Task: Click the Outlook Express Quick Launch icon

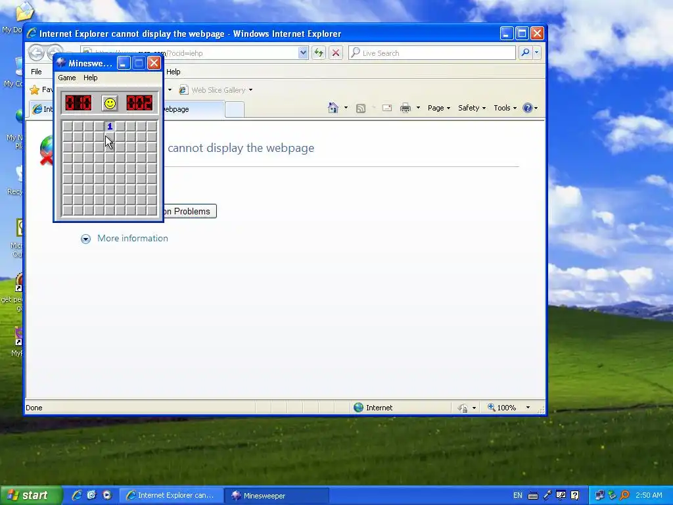Action: click(92, 495)
